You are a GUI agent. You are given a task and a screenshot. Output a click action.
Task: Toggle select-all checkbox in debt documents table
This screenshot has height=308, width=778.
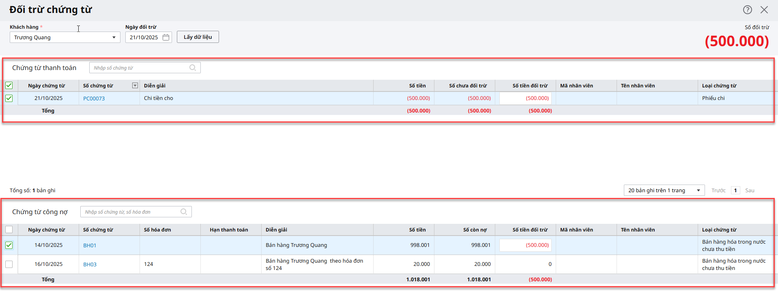(9, 229)
